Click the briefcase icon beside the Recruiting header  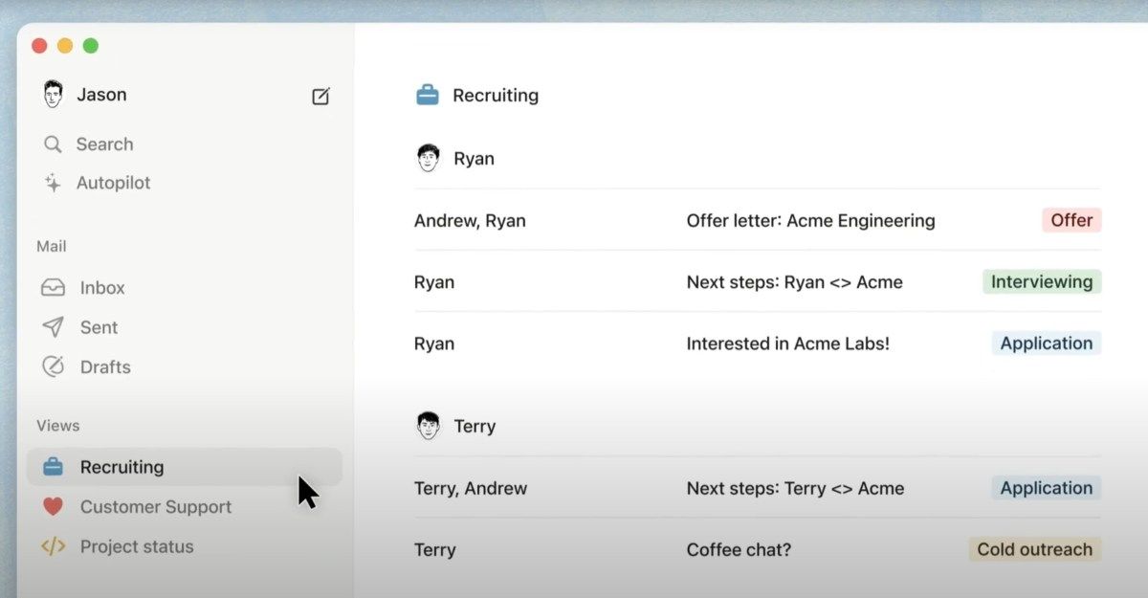425,95
